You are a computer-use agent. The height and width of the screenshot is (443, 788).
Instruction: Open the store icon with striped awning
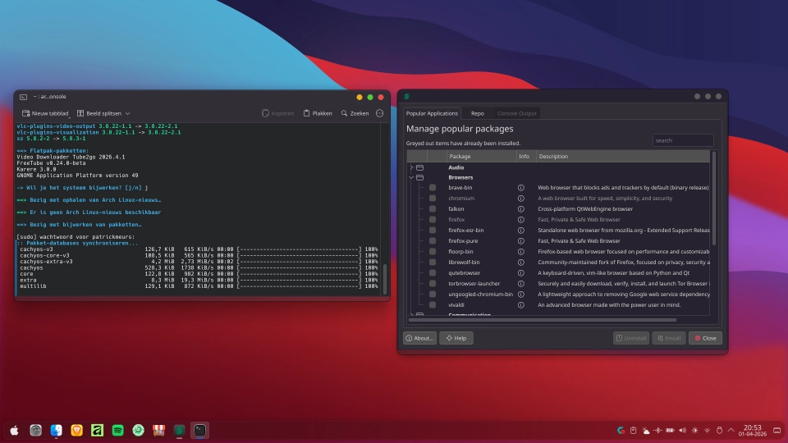[x=158, y=431]
